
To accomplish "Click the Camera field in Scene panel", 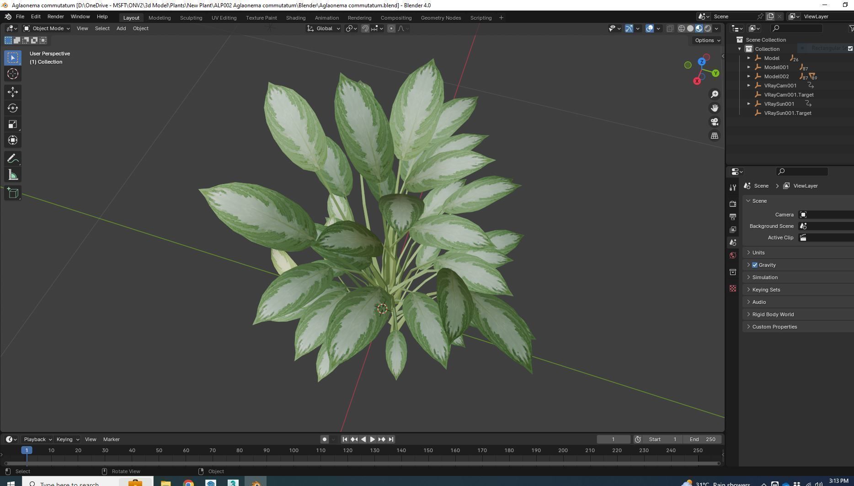I will [x=826, y=215].
